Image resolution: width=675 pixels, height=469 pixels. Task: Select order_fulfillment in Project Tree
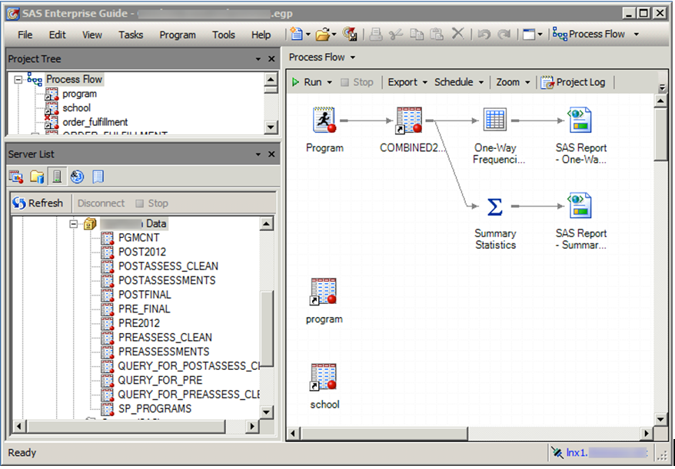[x=95, y=122]
